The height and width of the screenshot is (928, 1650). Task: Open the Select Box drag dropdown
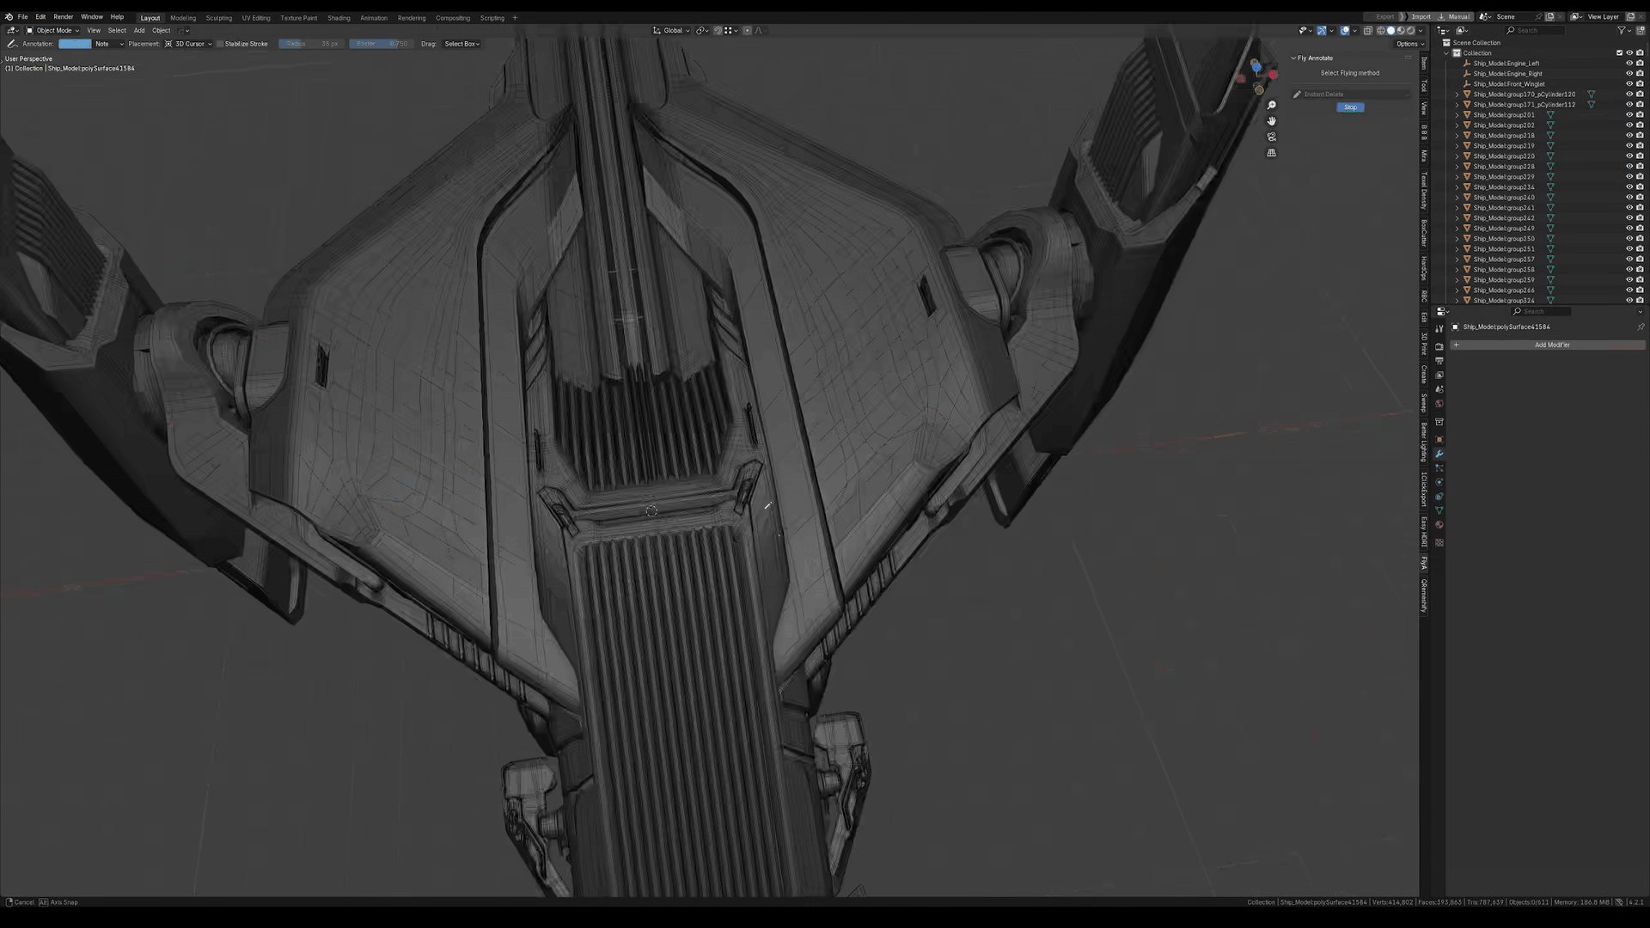click(461, 44)
